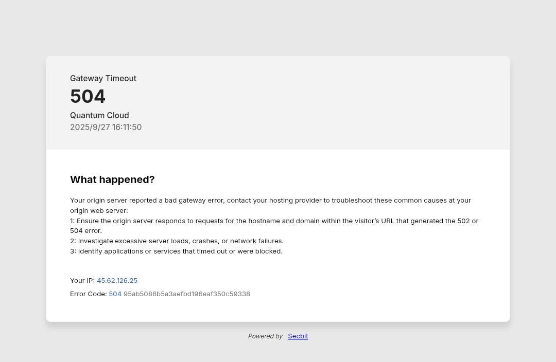Click the blank page background outside the card
Screen dimensions: 556x362
[278, 26]
